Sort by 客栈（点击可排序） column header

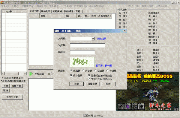[101, 16]
